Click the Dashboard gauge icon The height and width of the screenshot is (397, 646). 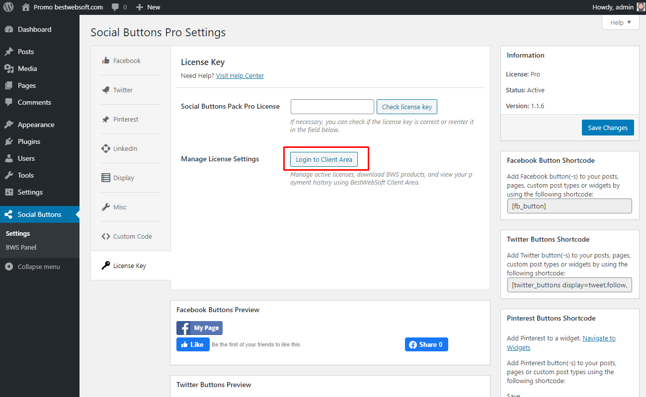tap(9, 29)
